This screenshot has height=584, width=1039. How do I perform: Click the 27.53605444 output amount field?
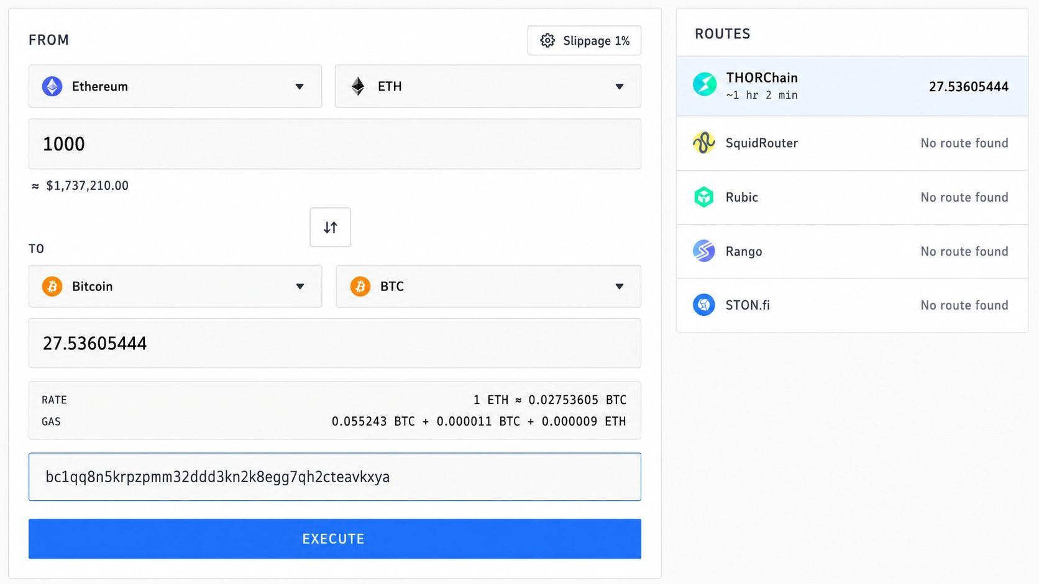[x=335, y=343]
